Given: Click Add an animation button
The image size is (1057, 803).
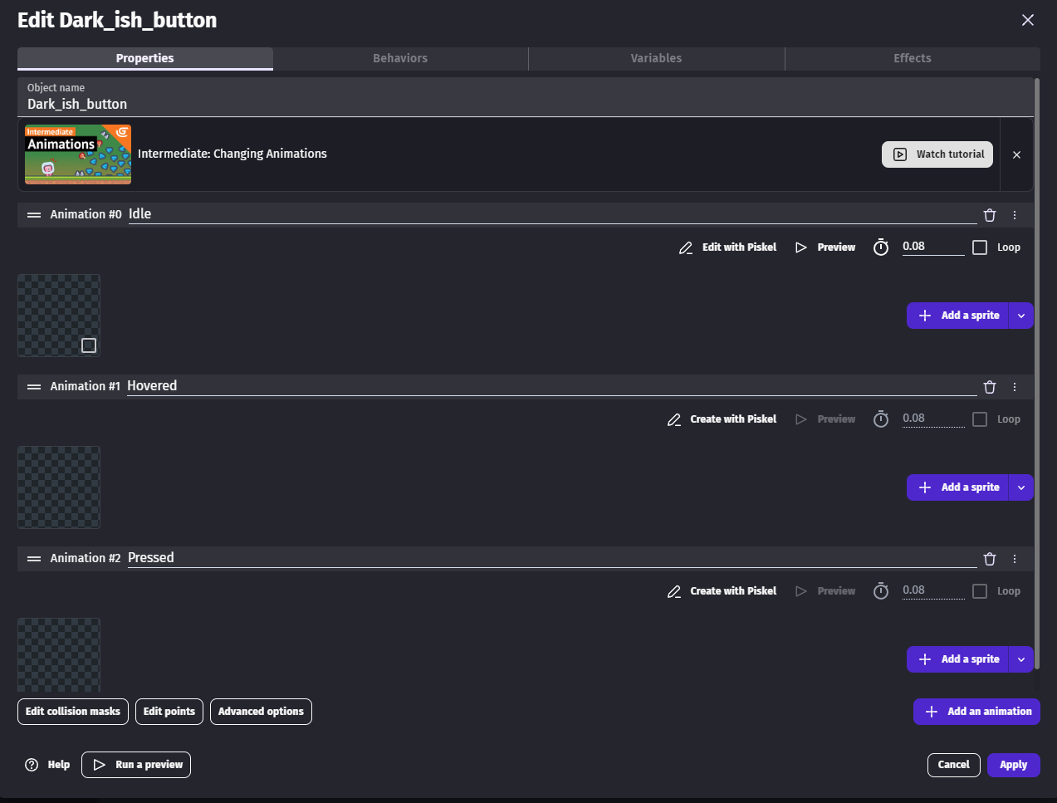Looking at the screenshot, I should [x=976, y=712].
